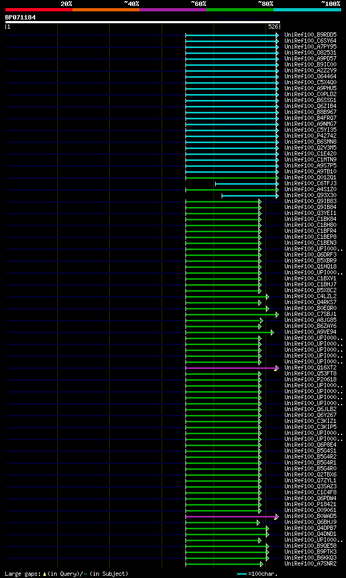Click the green alignment bar for UniRef100_A9VE94
This screenshot has height=578, width=346.
(230, 332)
